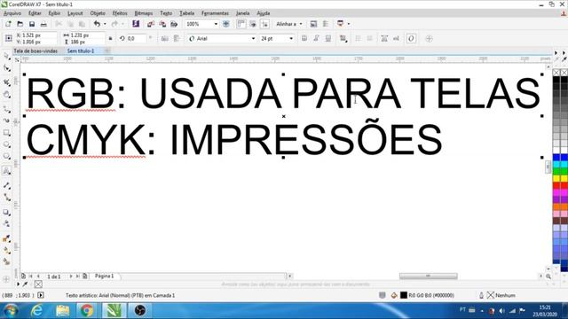This screenshot has width=568, height=319.
Task: Click the New document icon
Action: [8, 24]
